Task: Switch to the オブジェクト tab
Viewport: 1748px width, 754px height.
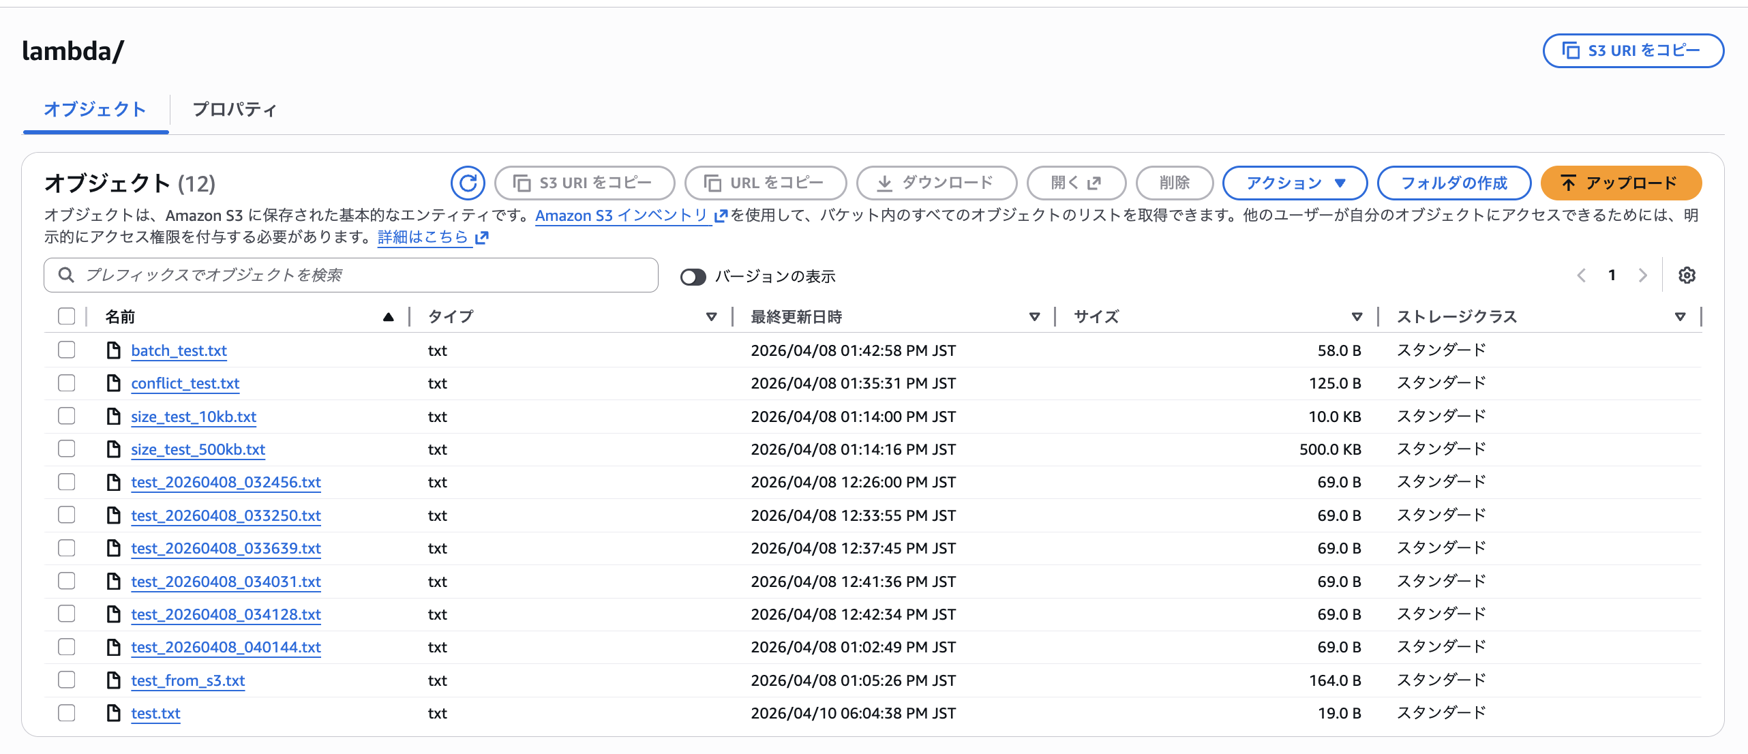Action: pyautogui.click(x=95, y=109)
